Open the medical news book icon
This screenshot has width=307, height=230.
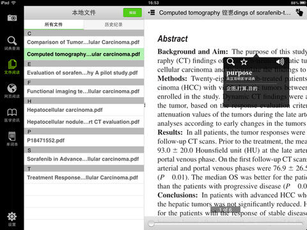(12, 115)
